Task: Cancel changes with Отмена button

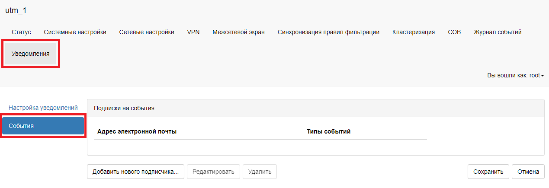Action: pos(528,172)
